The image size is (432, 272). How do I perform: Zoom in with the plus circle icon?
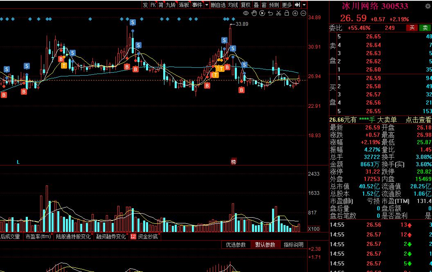coord(295,13)
